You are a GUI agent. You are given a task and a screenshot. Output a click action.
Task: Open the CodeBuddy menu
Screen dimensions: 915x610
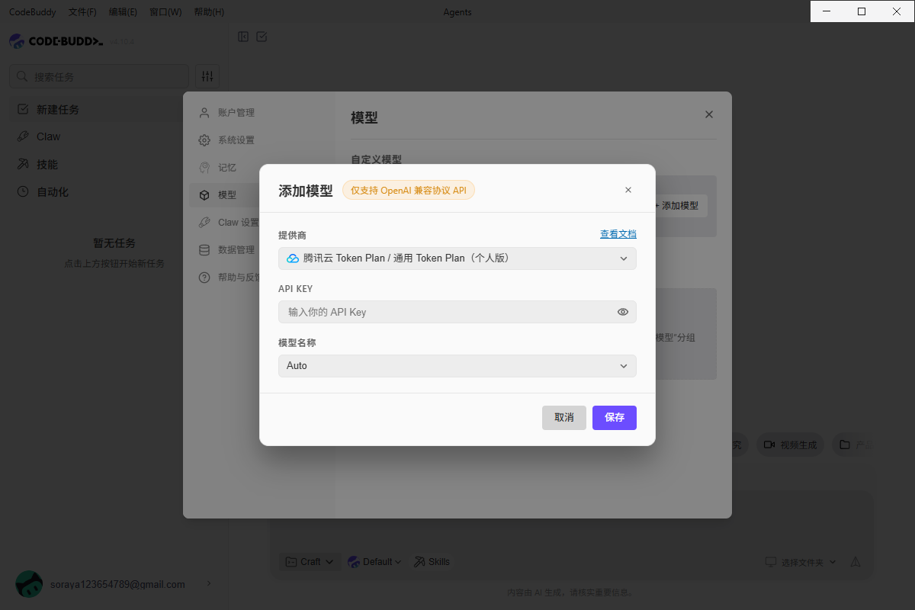pos(33,12)
